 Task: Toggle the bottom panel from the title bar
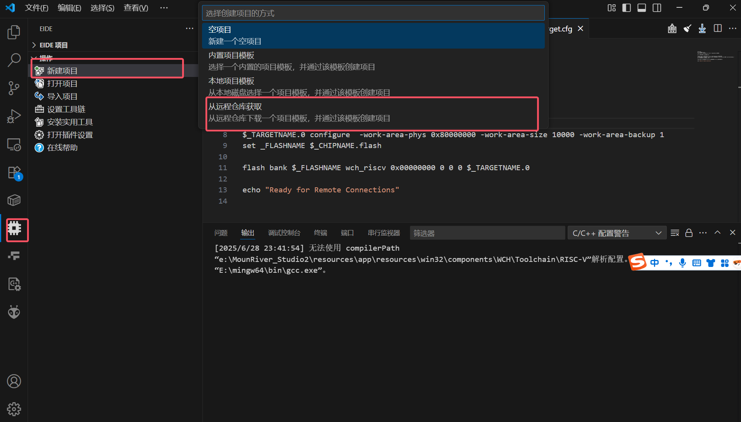tap(641, 8)
